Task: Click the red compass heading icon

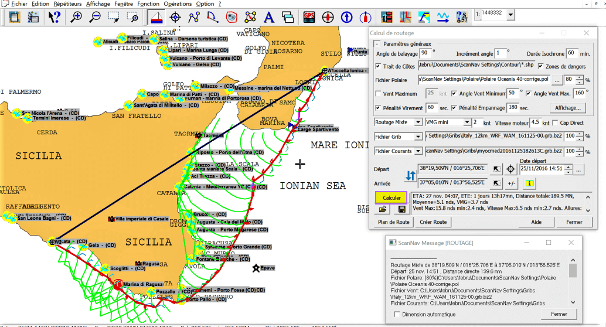Action: tap(328, 17)
